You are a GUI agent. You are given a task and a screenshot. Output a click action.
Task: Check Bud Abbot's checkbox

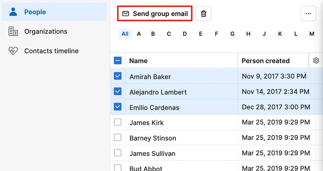click(118, 168)
